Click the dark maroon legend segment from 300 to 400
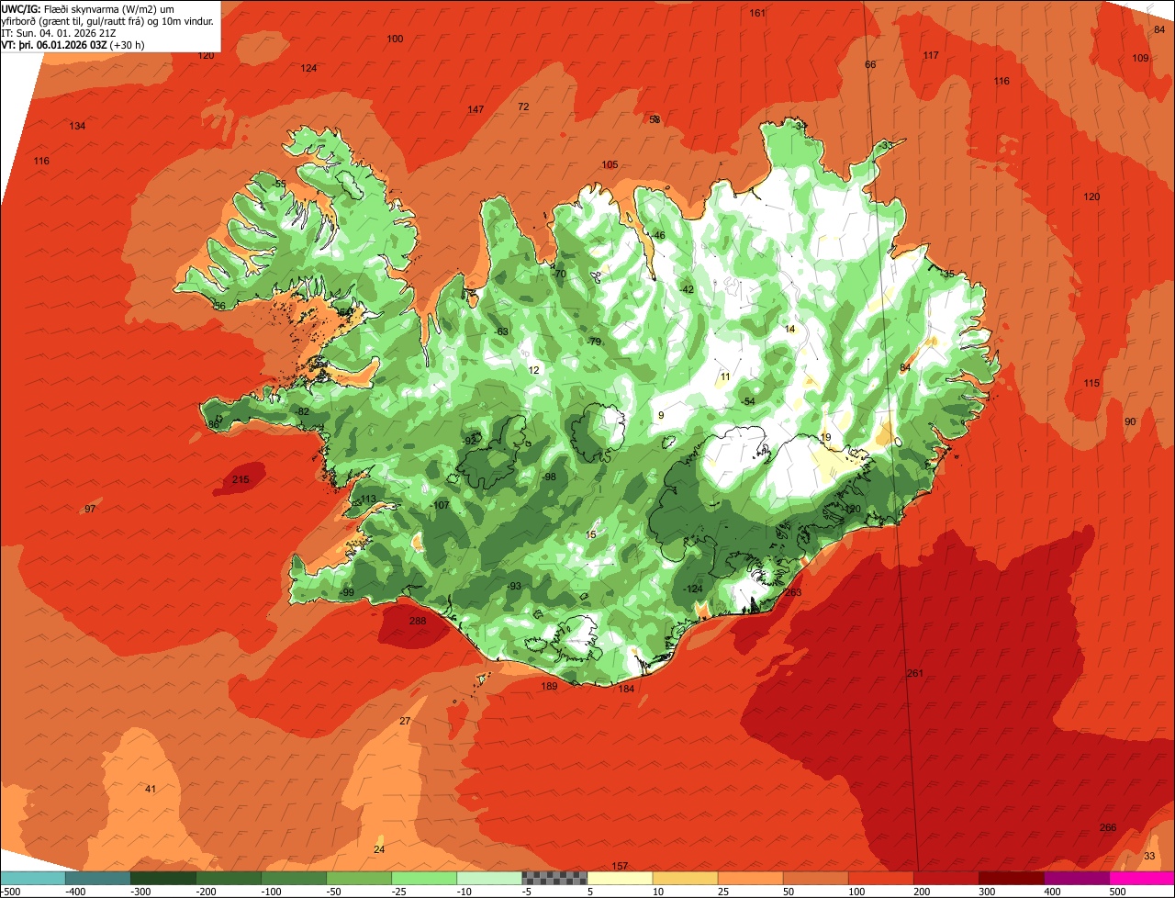This screenshot has height=898, width=1175. pyautogui.click(x=1012, y=878)
